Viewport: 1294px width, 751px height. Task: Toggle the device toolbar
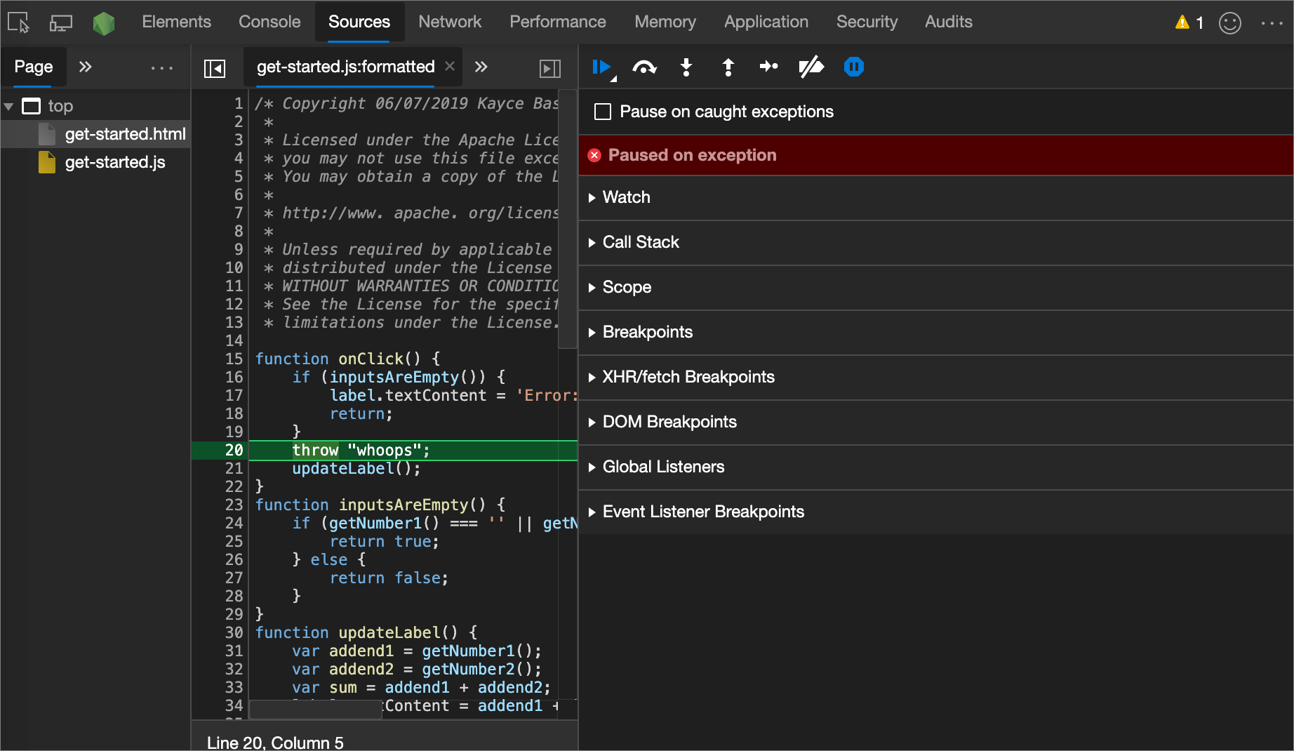[60, 22]
